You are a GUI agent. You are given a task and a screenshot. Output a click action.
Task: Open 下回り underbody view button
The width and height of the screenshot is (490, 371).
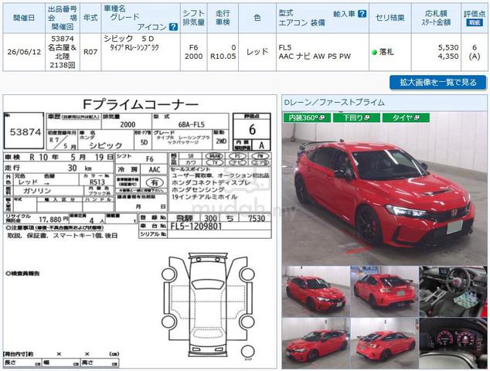[356, 117]
